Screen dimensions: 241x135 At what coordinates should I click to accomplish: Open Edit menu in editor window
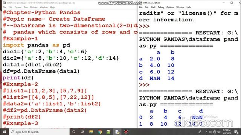[x=10, y=7]
